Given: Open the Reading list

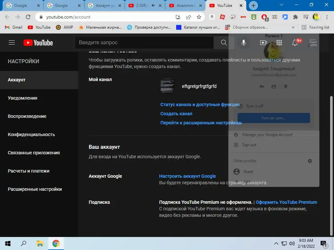Looking at the screenshot, I should (315, 27).
